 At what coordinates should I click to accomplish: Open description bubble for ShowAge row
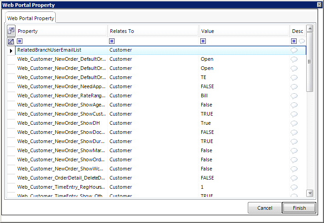point(294,105)
